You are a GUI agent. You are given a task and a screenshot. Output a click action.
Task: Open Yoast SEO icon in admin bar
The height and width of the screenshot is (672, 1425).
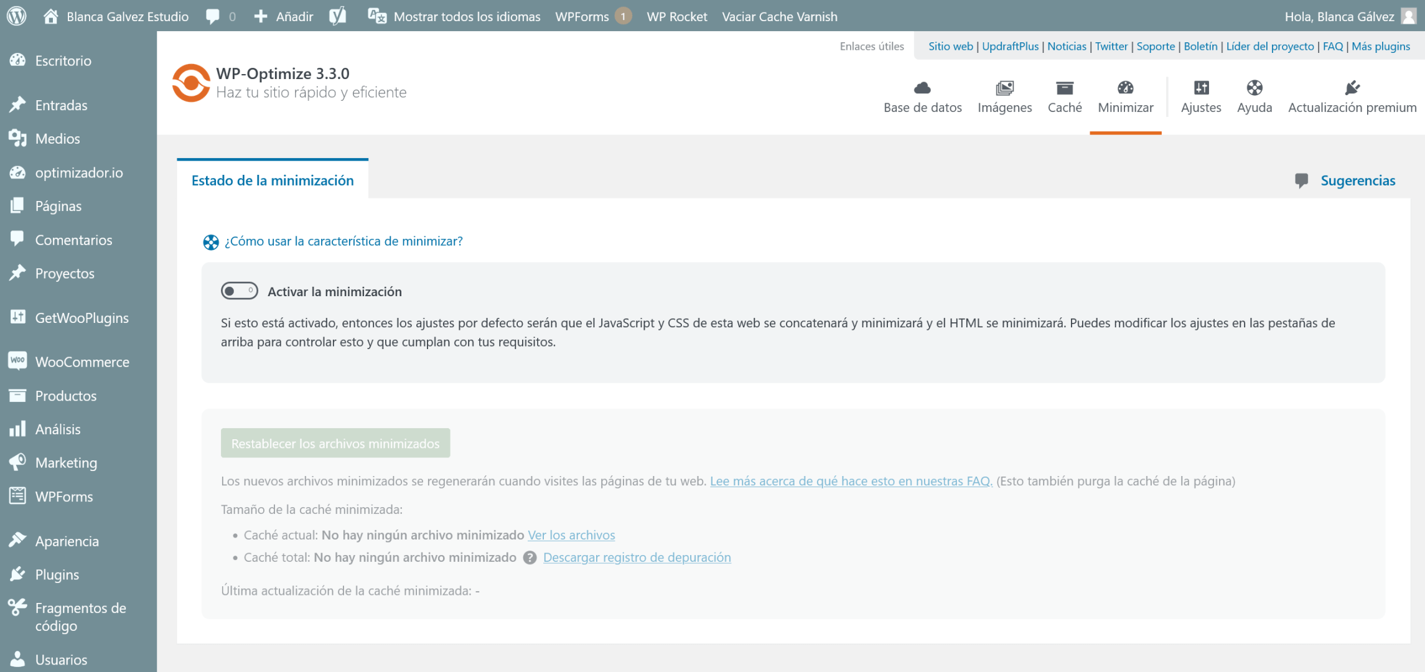click(338, 16)
